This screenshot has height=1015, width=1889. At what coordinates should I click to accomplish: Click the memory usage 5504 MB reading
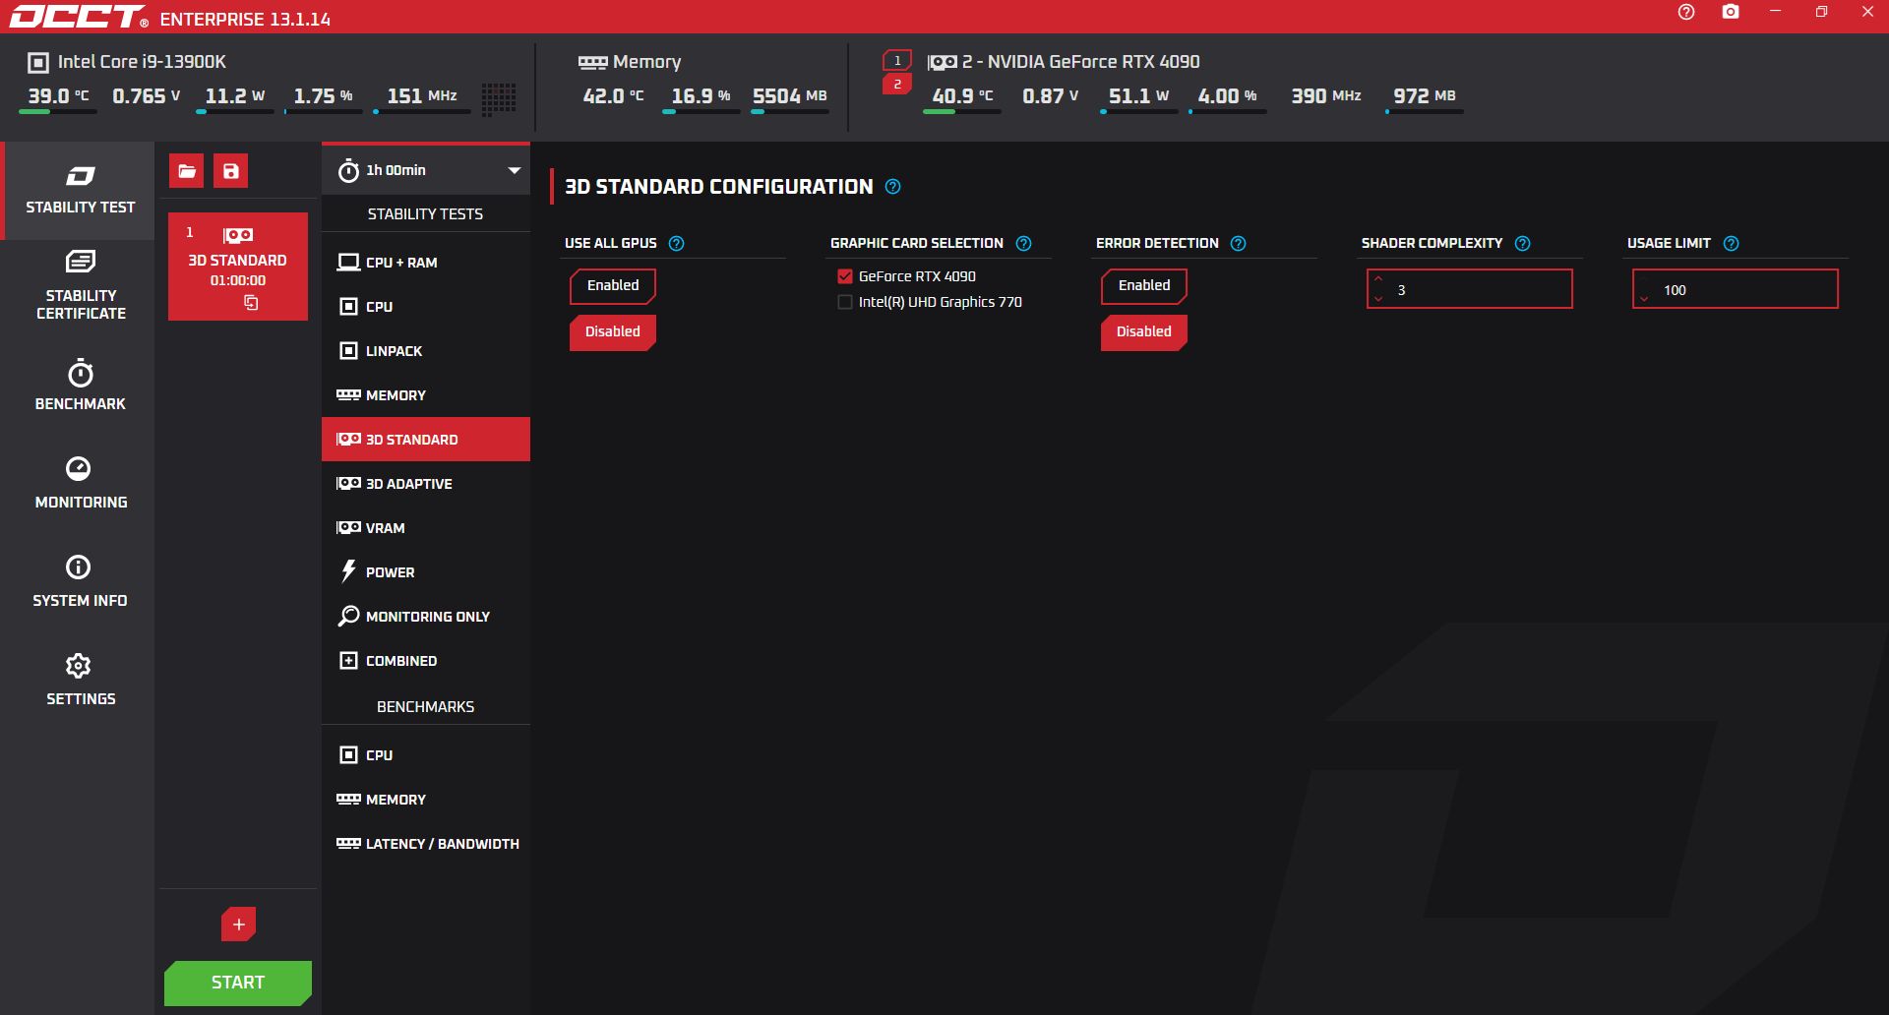click(790, 96)
